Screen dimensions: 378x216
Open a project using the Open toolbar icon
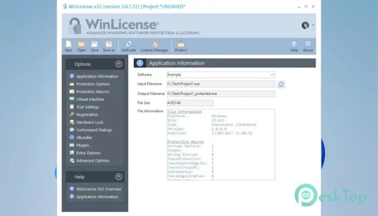[x=81, y=46]
